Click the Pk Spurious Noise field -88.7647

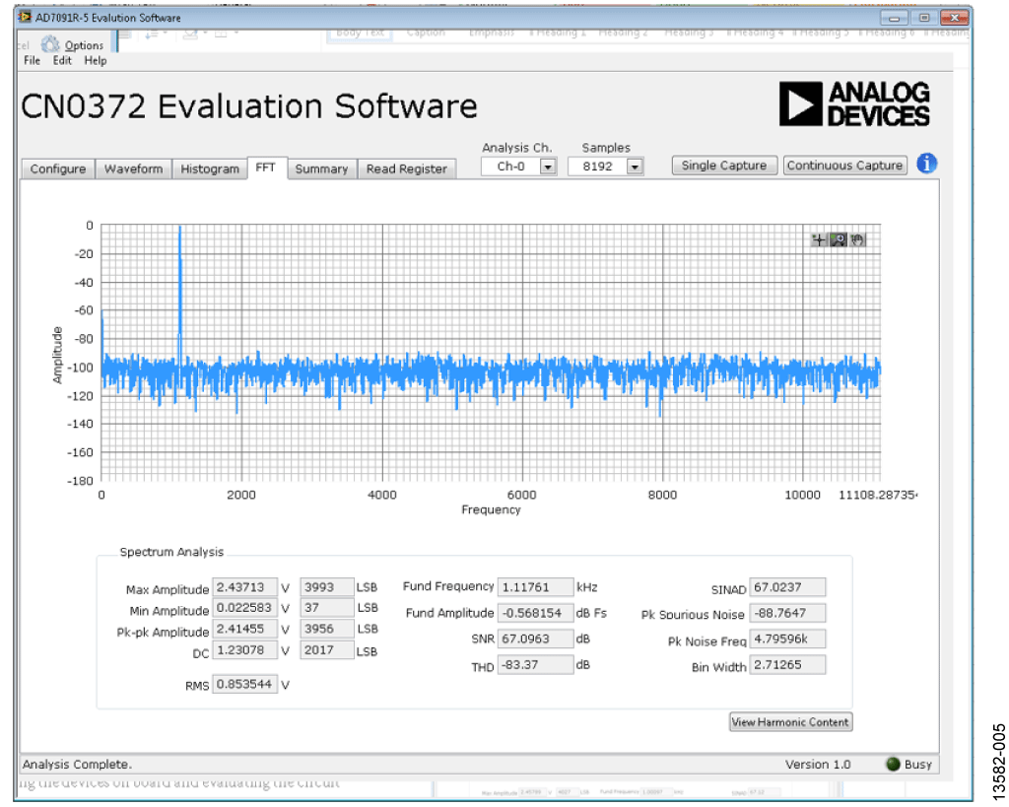[x=787, y=613]
